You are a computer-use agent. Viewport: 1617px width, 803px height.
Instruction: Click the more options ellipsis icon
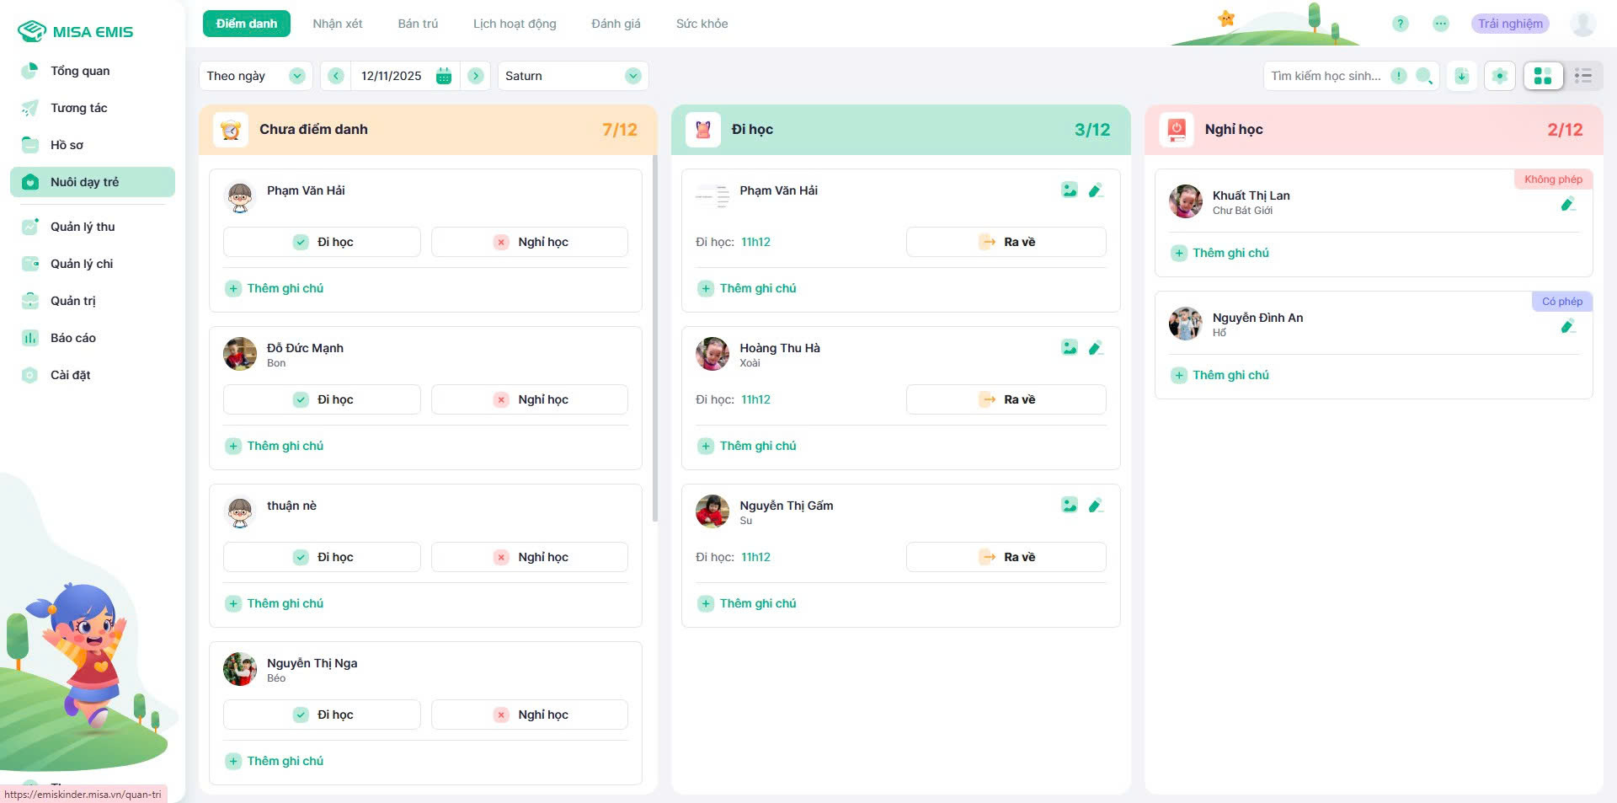[1441, 24]
